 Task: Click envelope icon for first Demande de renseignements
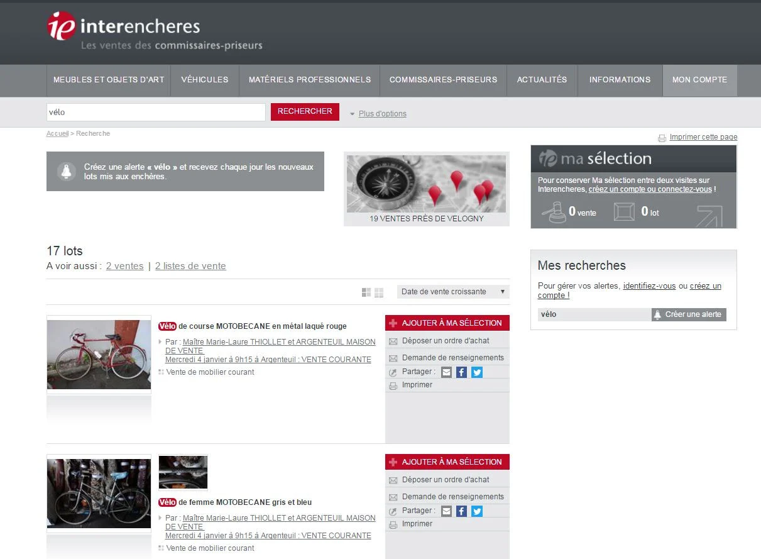click(x=393, y=358)
